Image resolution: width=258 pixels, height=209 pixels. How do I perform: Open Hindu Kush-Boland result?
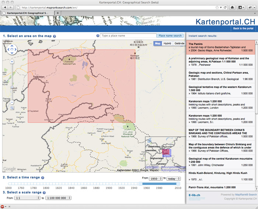pyautogui.click(x=220, y=176)
